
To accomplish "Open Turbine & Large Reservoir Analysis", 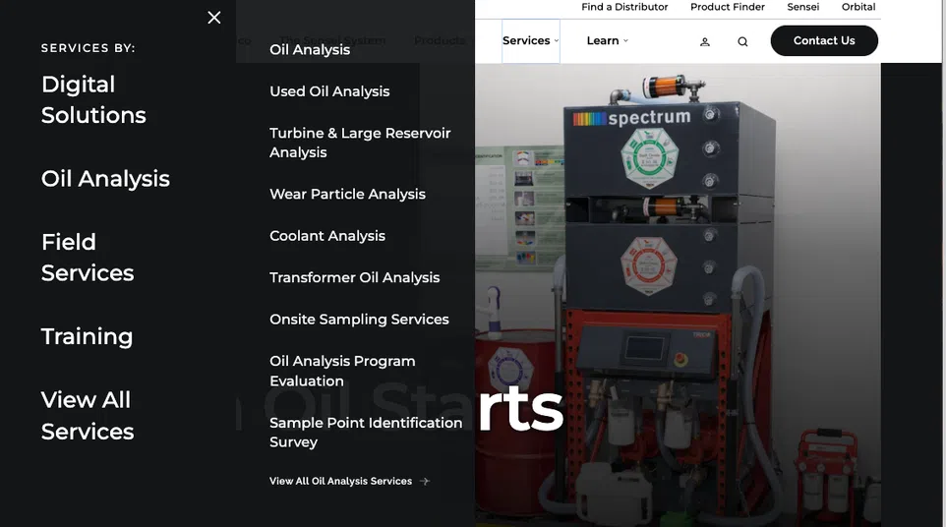I will 360,143.
